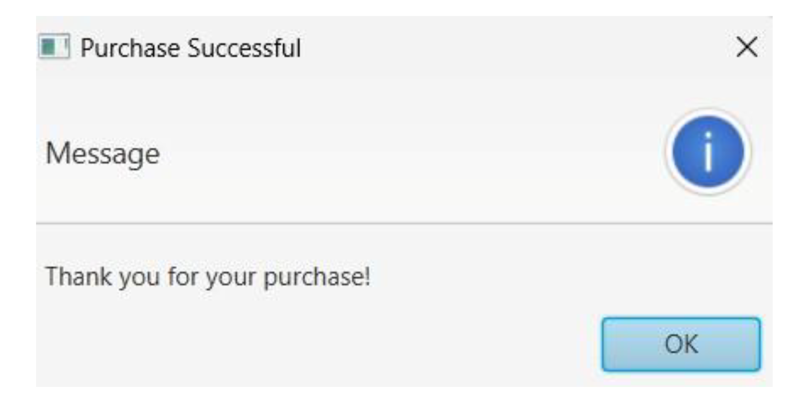Screen dimensions: 785x402
Task: Click the "Thank you for your purchase!" text
Action: click(208, 277)
